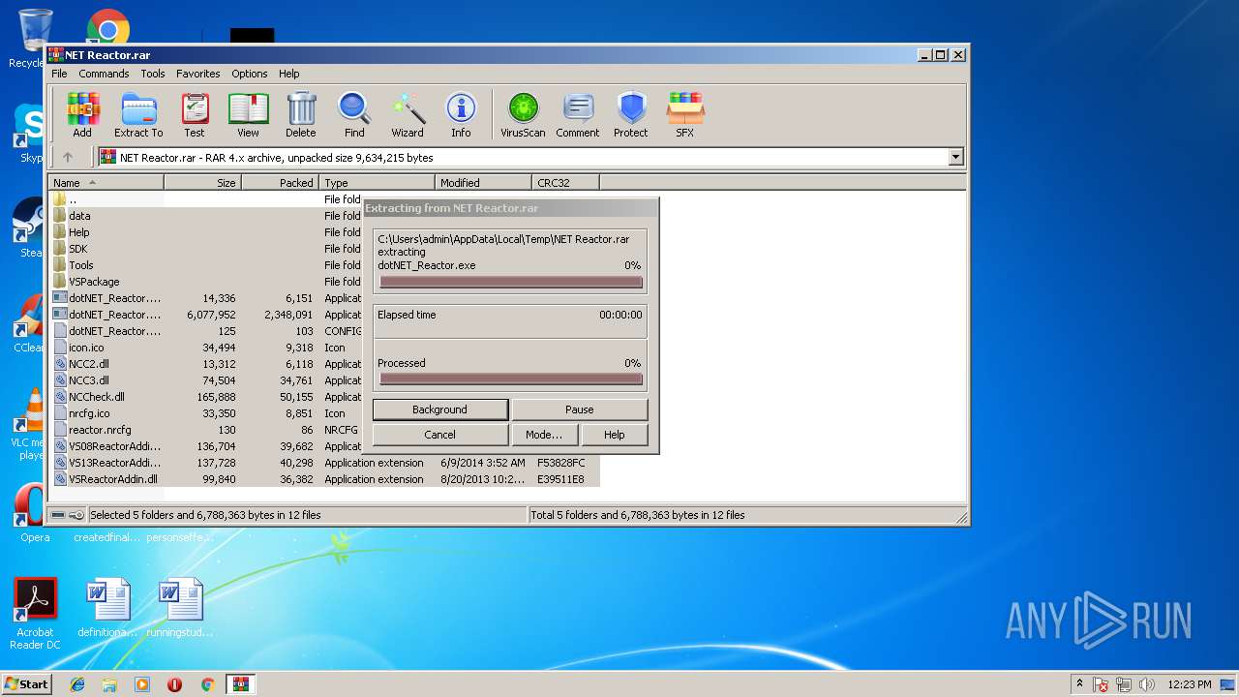Select NCC2.dll file
Screen dimensions: 1239x697
click(x=89, y=364)
